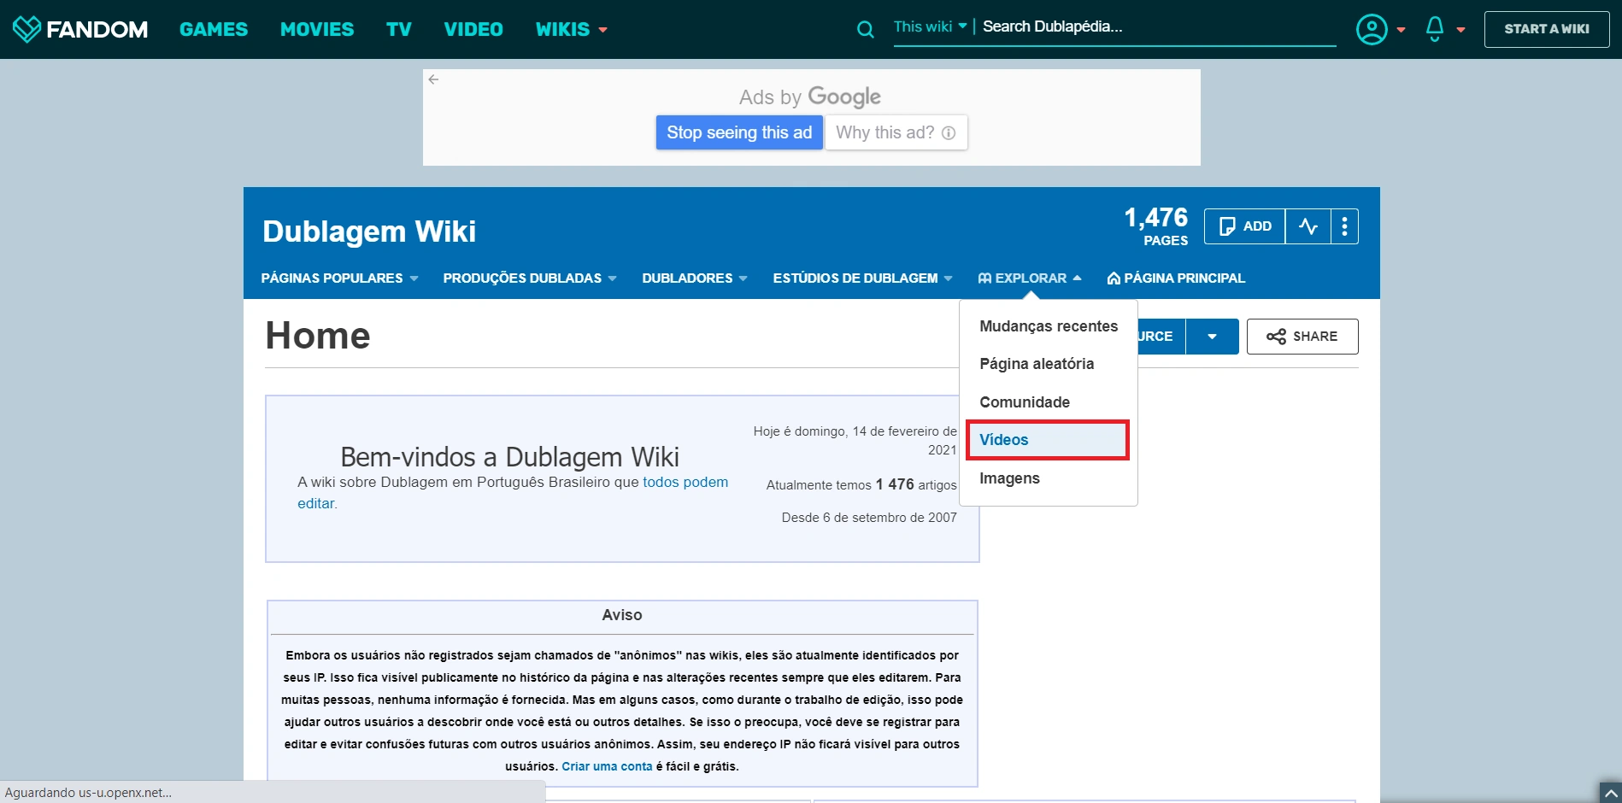Open the three-dot more actions menu
1622x803 pixels.
(1345, 226)
